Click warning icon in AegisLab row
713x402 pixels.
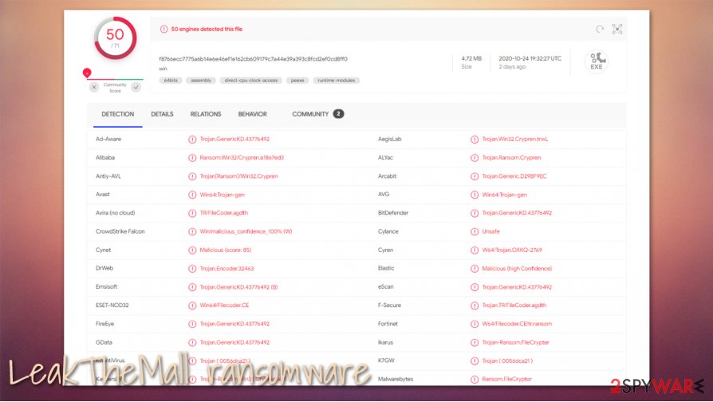pos(475,140)
